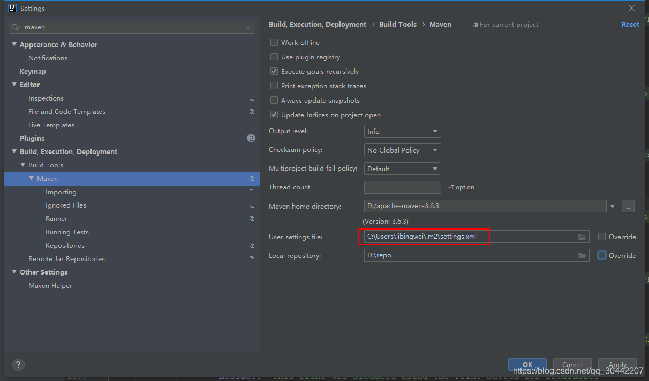Enable Always update snapshots
Viewport: 649px width, 381px height.
pos(274,100)
